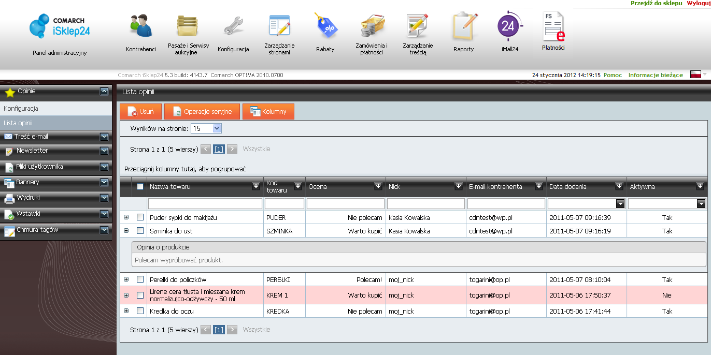The width and height of the screenshot is (711, 355).
Task: Open the Wyników na stronie dropdown
Action: point(206,128)
